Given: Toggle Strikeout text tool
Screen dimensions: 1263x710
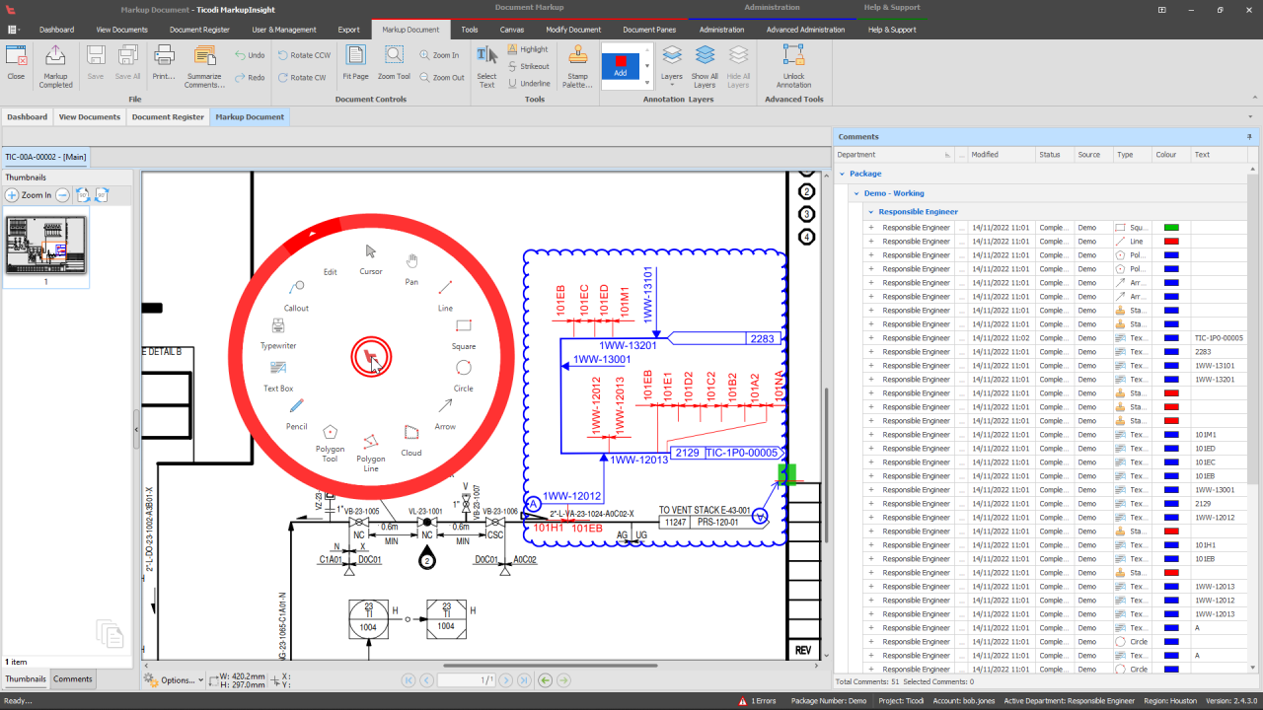Looking at the screenshot, I should (527, 66).
